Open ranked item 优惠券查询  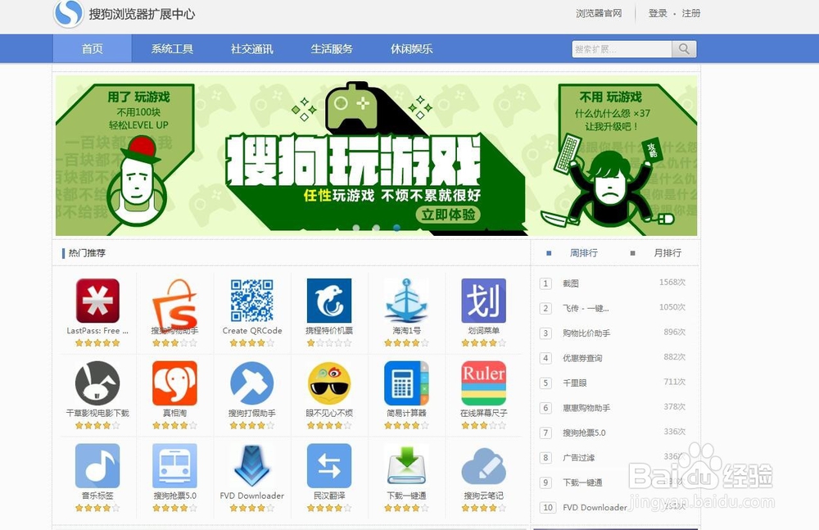click(582, 358)
